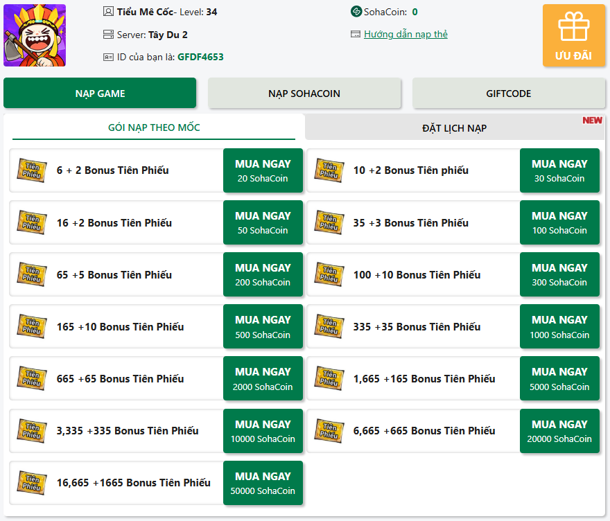Screen dimensions: 610x521
Task: Click the SohaCoin balance coin icon
Action: pyautogui.click(x=356, y=12)
